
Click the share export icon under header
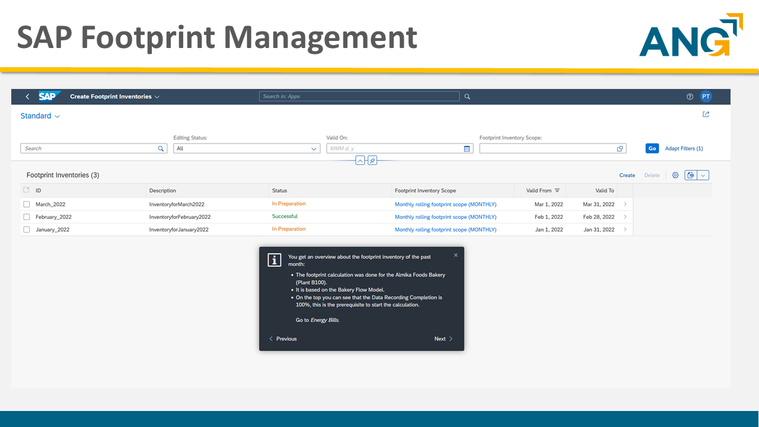(x=706, y=114)
